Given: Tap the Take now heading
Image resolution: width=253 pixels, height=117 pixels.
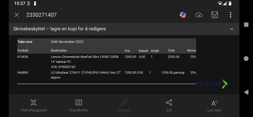Looking at the screenshot, I should coord(25,42).
